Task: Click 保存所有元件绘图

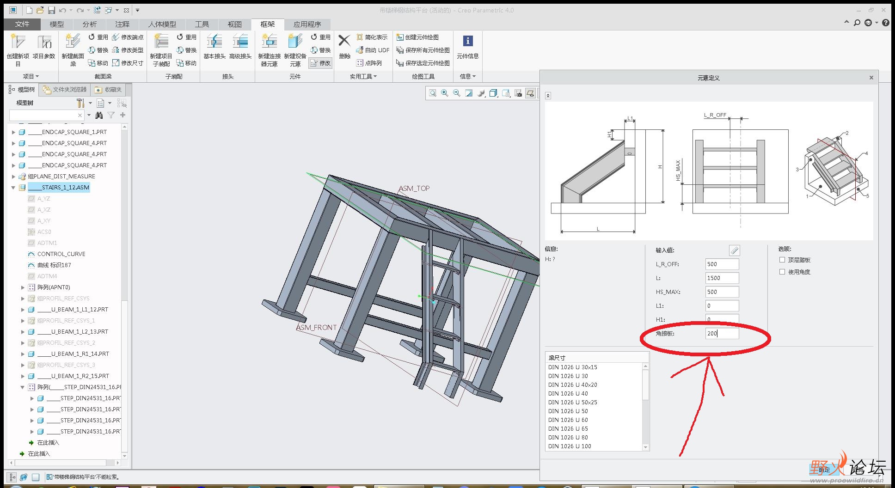Action: 423,50
